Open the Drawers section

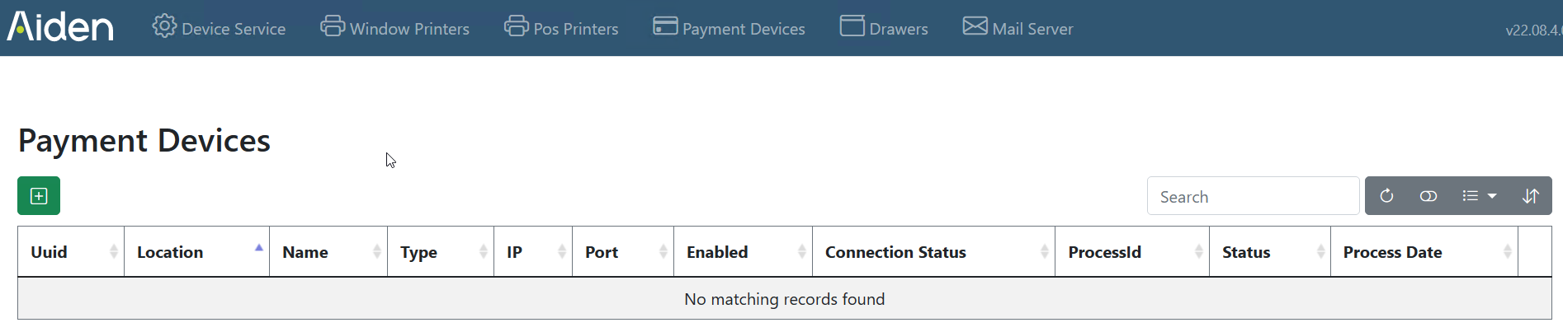click(x=884, y=28)
